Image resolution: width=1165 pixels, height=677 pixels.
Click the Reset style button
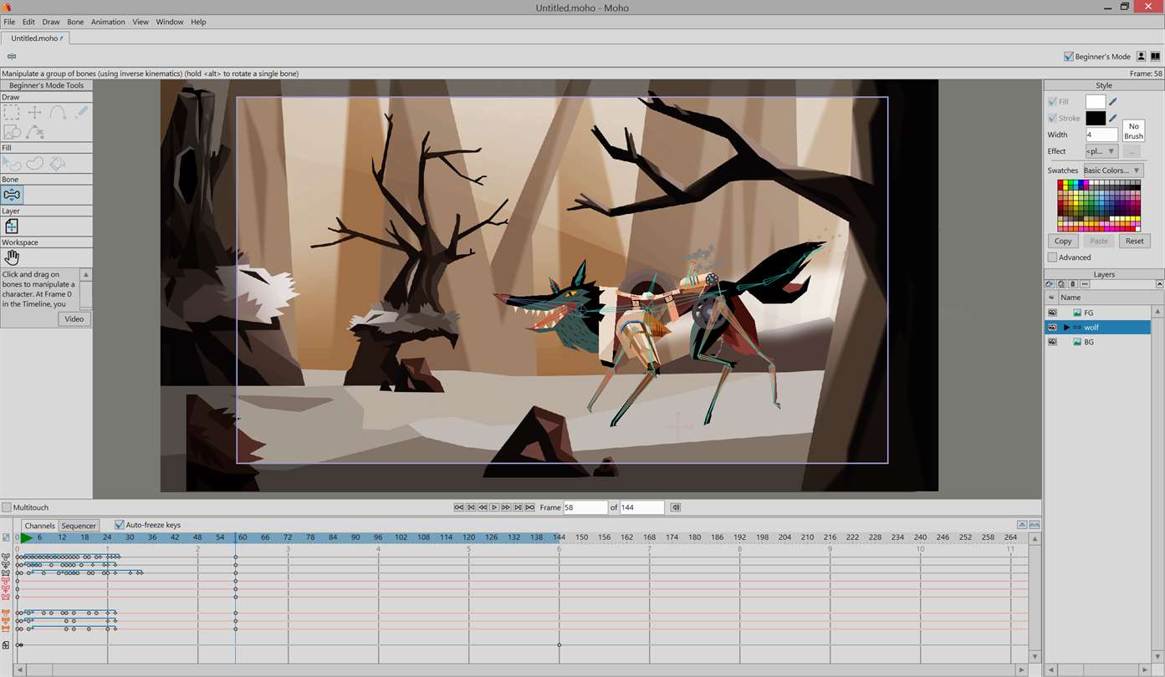[x=1134, y=241]
